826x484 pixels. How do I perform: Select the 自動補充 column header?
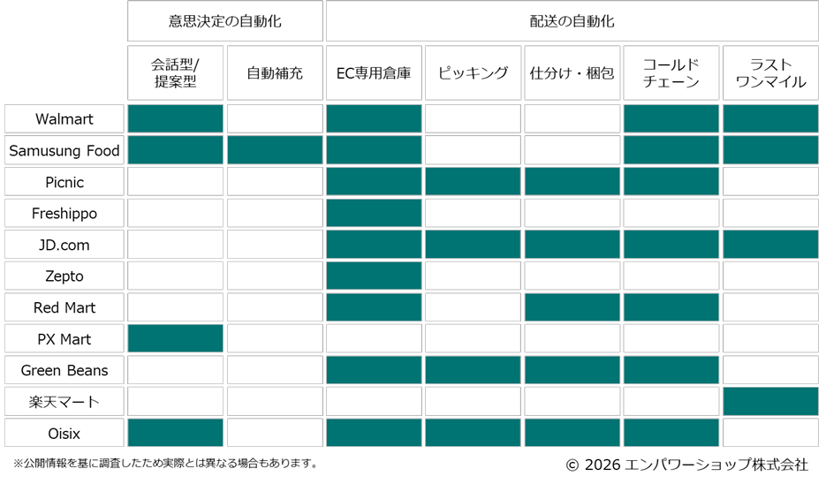274,72
